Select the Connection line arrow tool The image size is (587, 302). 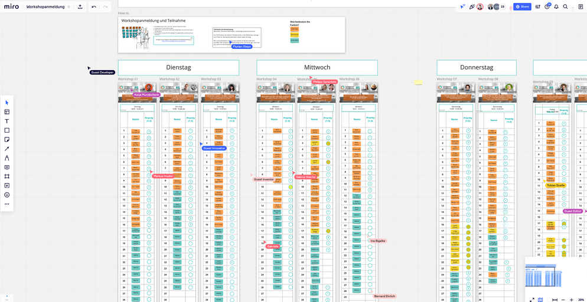pyautogui.click(x=7, y=149)
